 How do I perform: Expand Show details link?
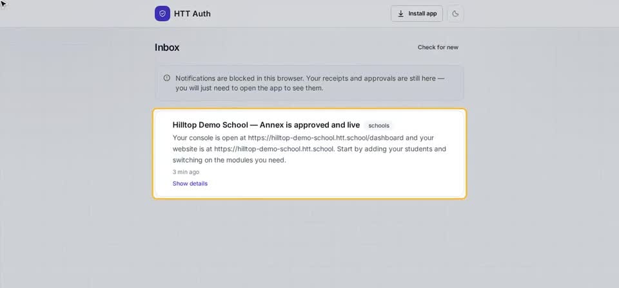click(x=190, y=183)
